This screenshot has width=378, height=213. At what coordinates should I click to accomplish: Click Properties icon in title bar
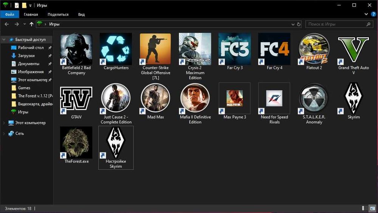click(x=17, y=5)
